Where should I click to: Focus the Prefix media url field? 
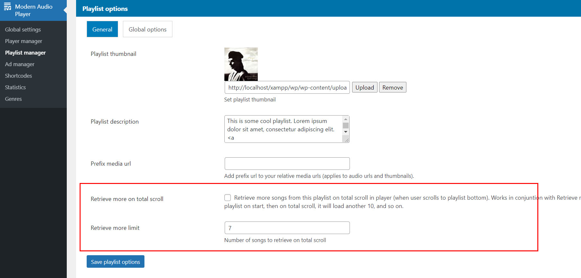click(287, 163)
